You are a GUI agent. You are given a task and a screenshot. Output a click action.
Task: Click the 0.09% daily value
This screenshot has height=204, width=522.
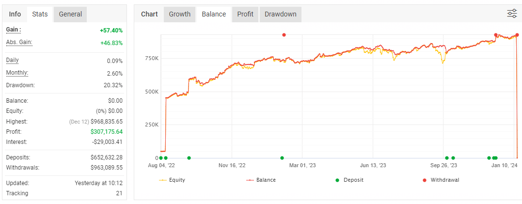pos(115,61)
